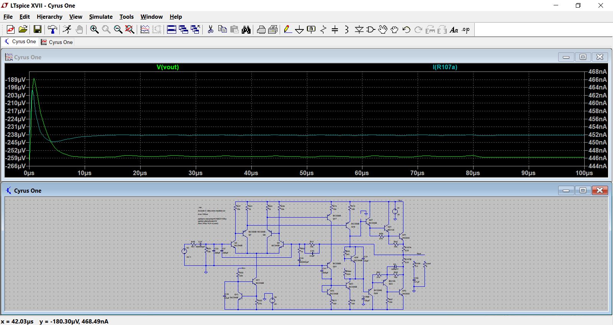Click the Pan magnifier icon
The image size is (613, 325).
click(x=106, y=29)
